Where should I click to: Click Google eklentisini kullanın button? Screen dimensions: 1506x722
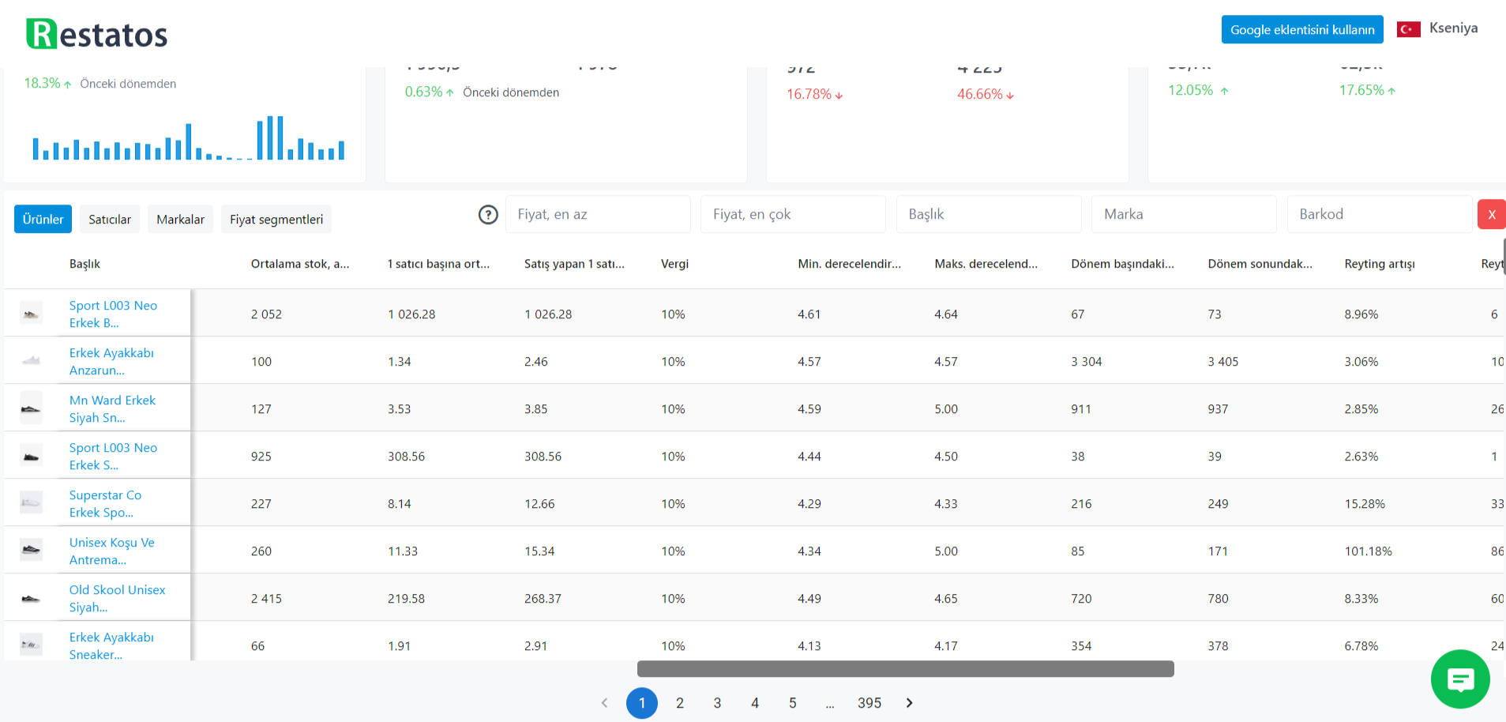tap(1302, 29)
